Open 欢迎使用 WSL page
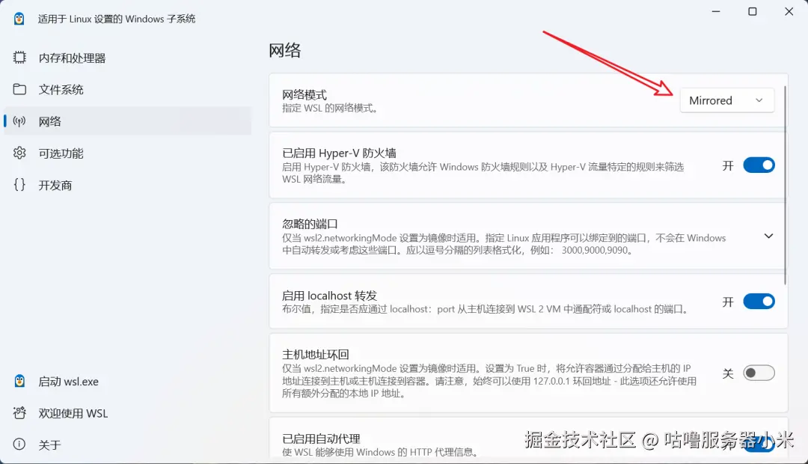The width and height of the screenshot is (808, 464). 127,413
